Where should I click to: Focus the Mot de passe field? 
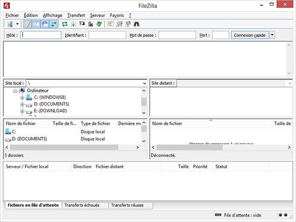click(x=177, y=35)
